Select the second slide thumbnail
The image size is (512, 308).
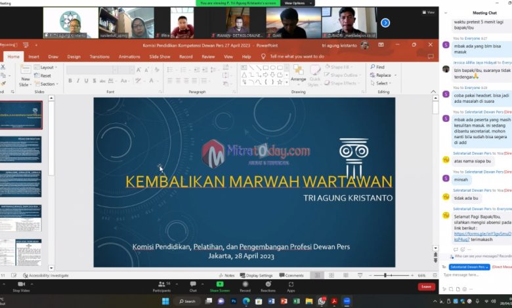coord(21,149)
